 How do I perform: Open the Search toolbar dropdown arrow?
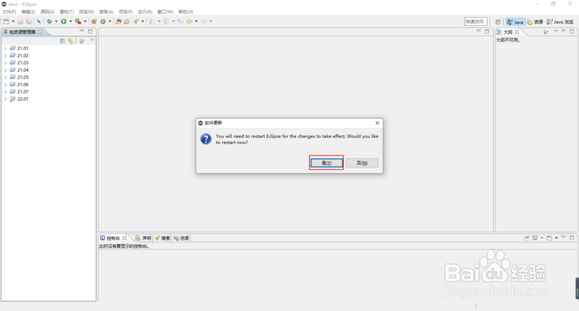pyautogui.click(x=142, y=21)
